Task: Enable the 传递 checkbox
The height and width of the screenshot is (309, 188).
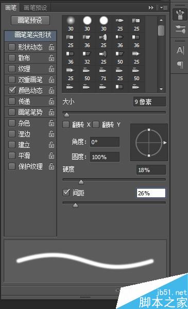Action: (x=12, y=101)
